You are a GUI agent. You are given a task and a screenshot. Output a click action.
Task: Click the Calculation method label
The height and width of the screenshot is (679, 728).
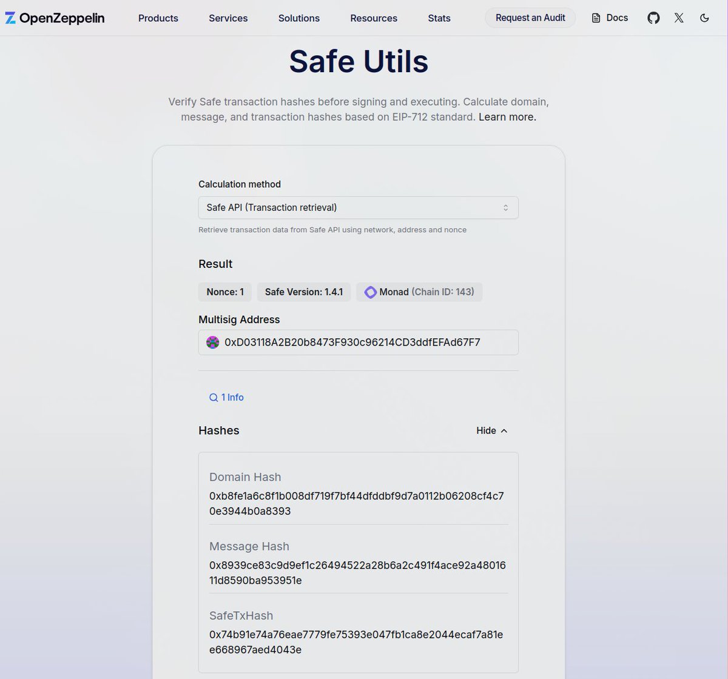point(240,184)
